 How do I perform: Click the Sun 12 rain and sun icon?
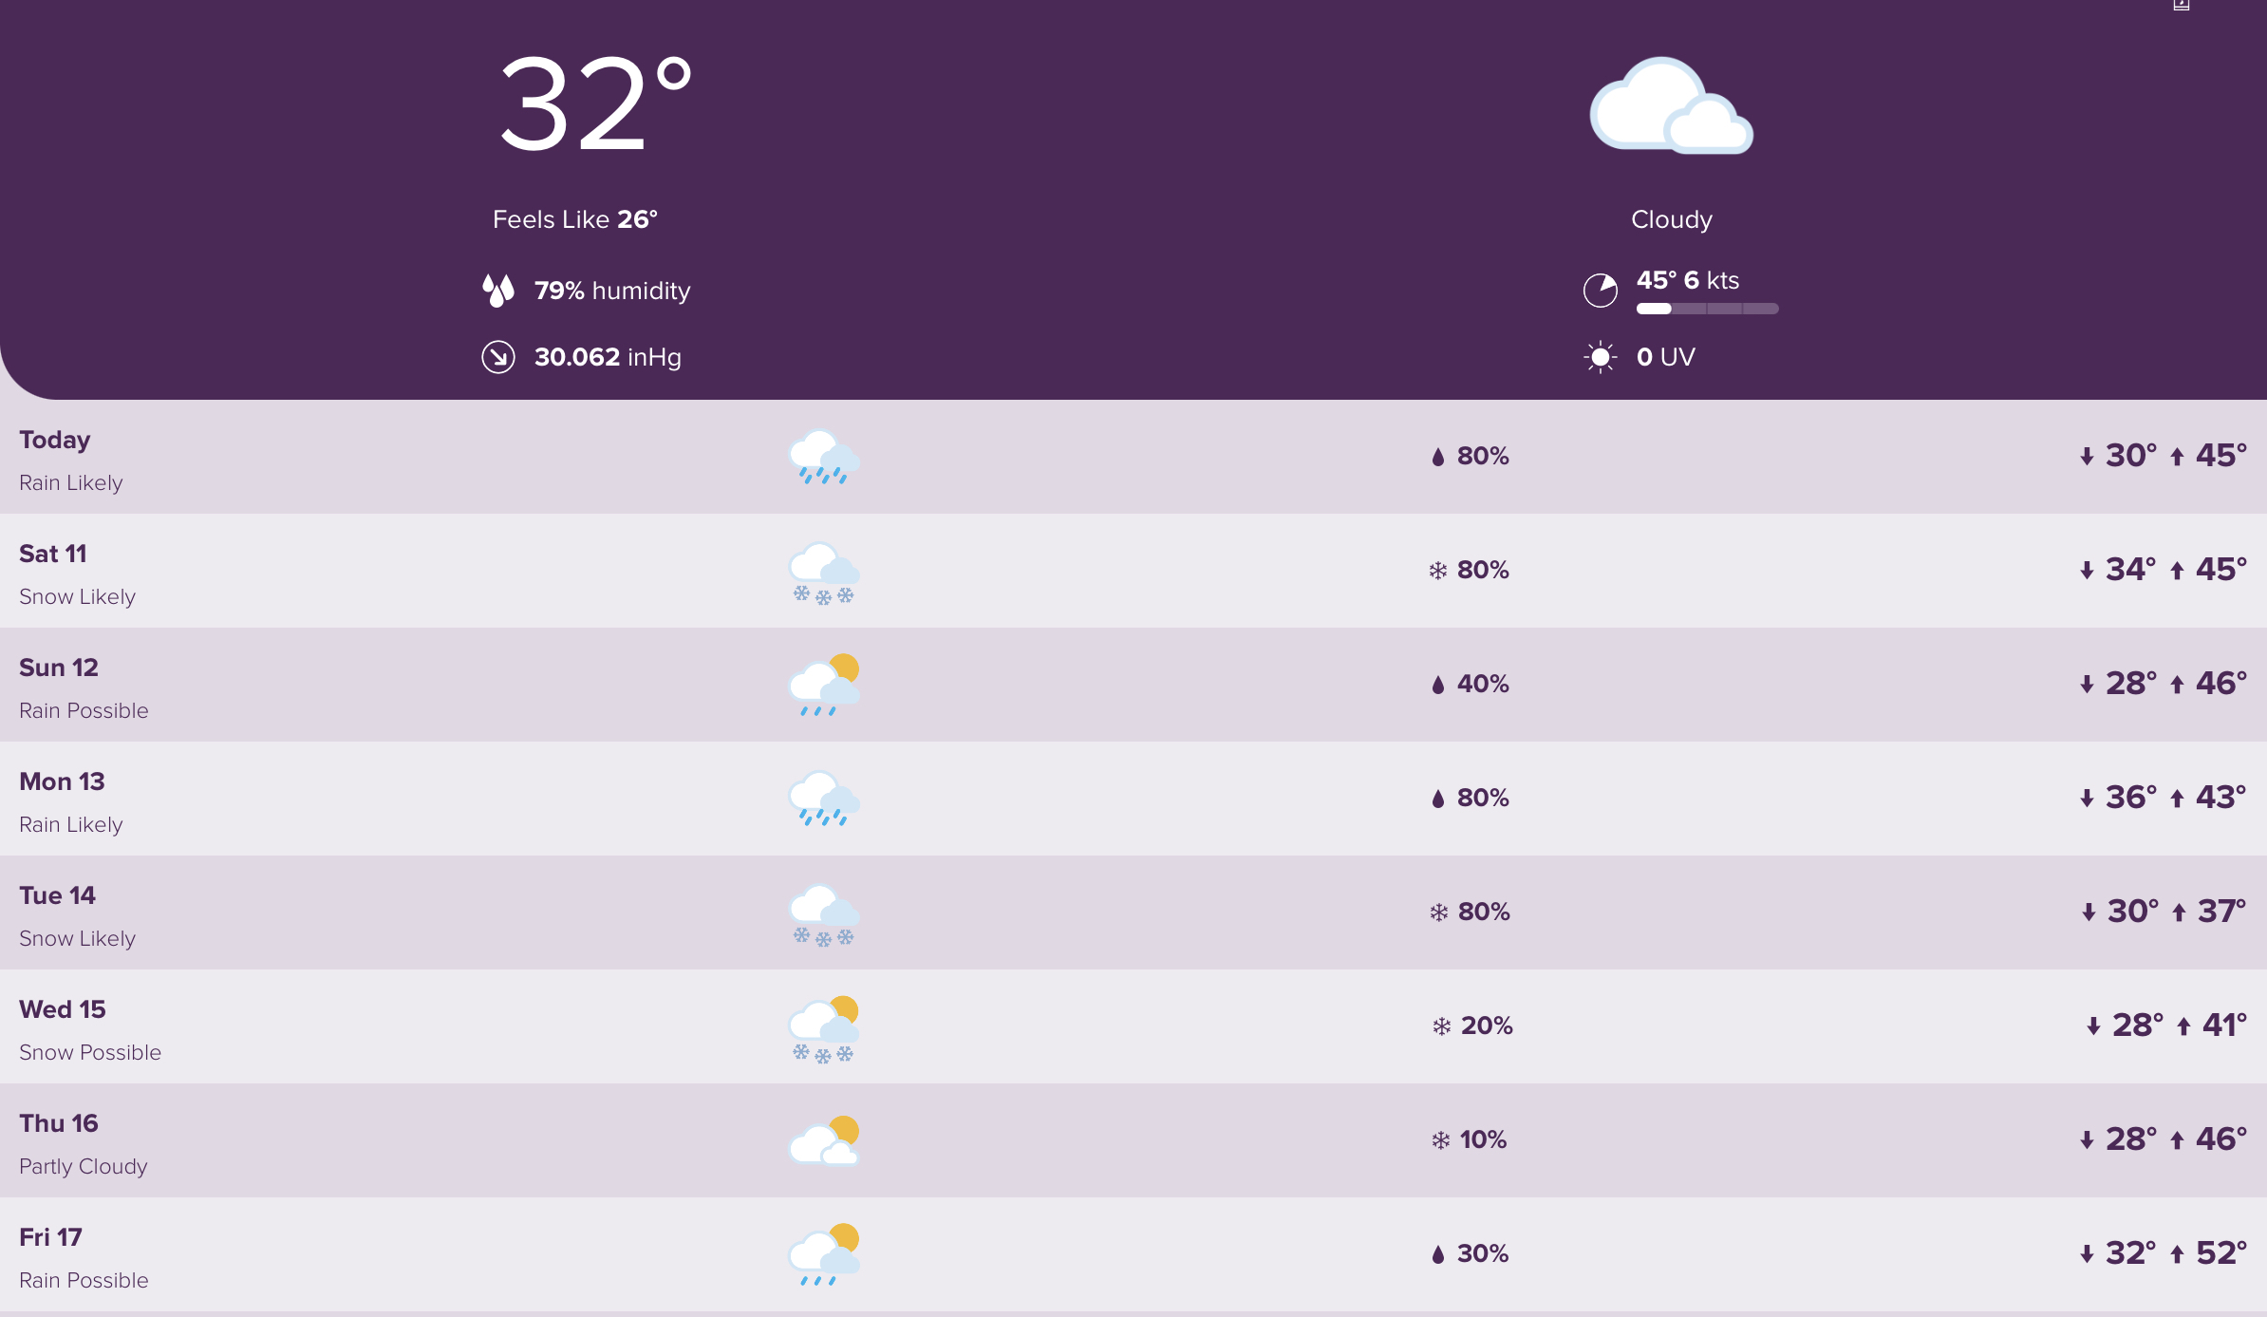click(824, 685)
